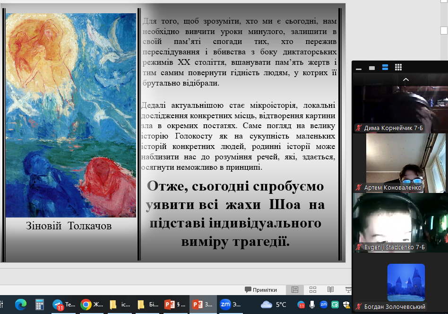Image resolution: width=448 pixels, height=314 pixels.
Task: Switch to the Google Chrome taskbar window
Action: 91,305
